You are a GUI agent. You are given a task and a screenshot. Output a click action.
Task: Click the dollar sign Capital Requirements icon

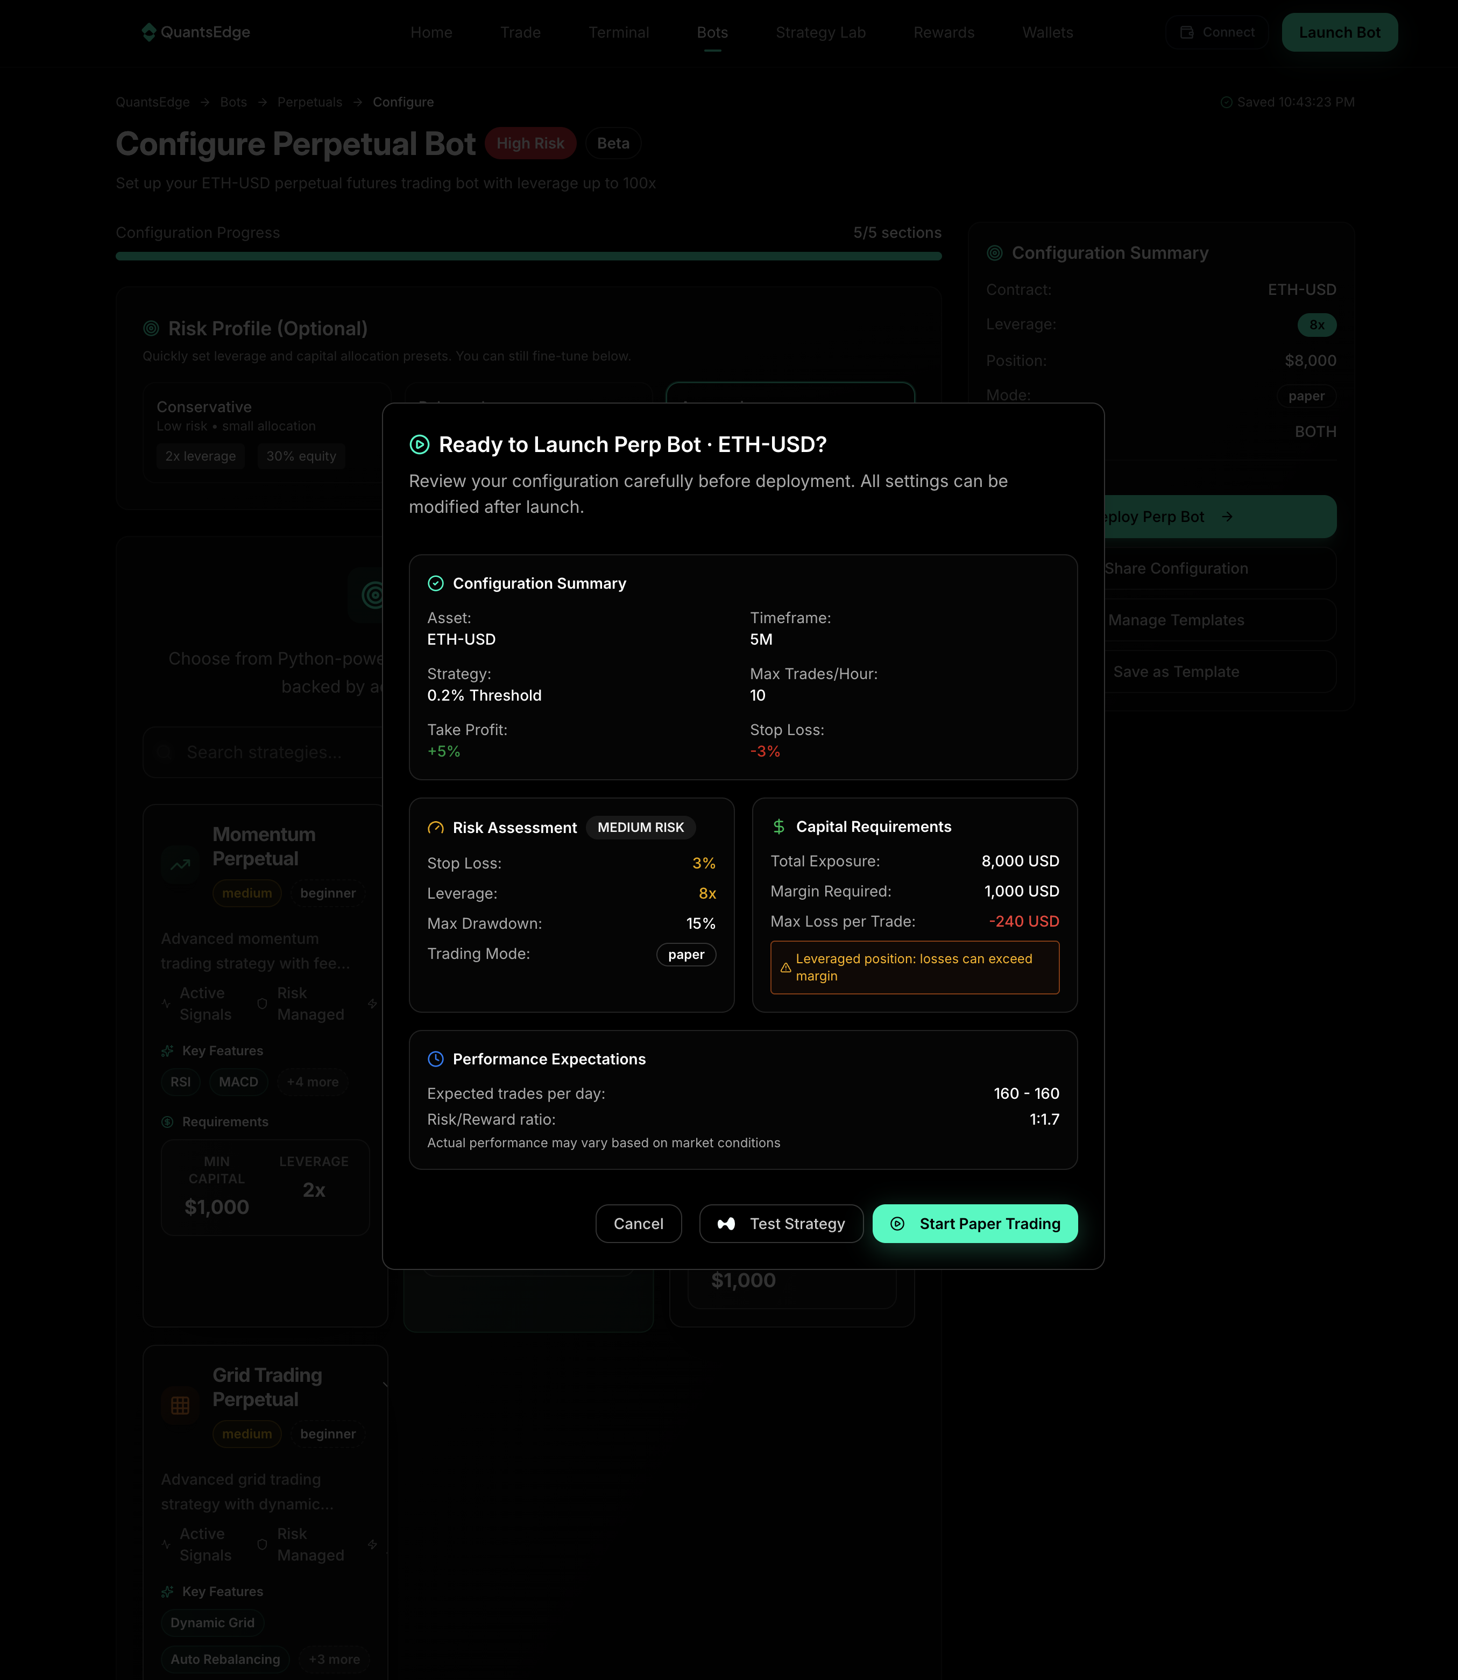point(778,827)
